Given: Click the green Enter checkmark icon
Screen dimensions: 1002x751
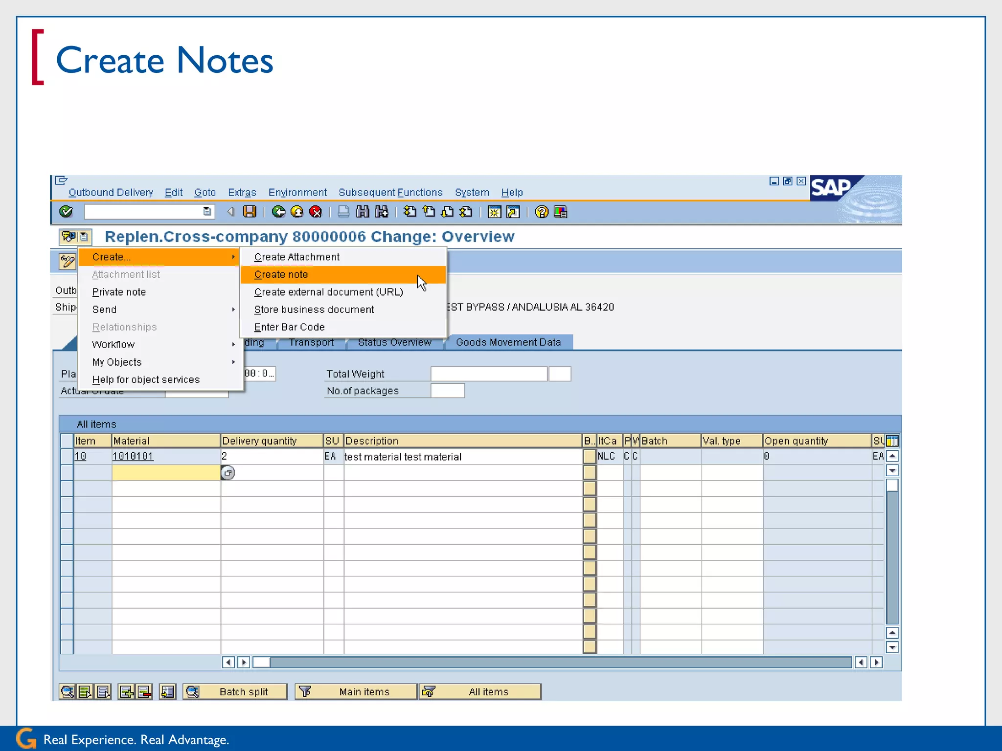Looking at the screenshot, I should click(x=66, y=211).
